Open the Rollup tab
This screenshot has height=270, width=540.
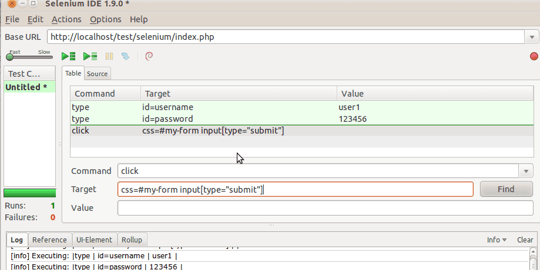click(132, 240)
